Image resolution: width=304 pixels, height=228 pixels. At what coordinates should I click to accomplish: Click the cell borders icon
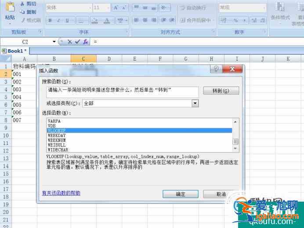[81, 20]
